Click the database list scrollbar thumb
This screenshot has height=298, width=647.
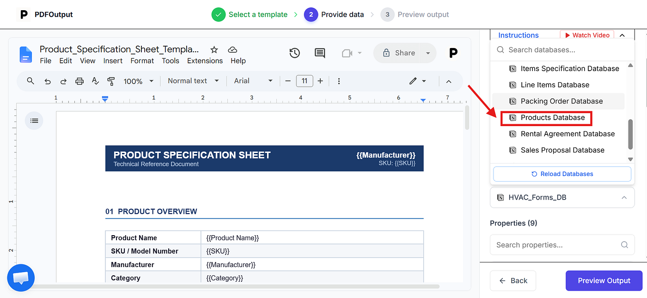point(630,134)
